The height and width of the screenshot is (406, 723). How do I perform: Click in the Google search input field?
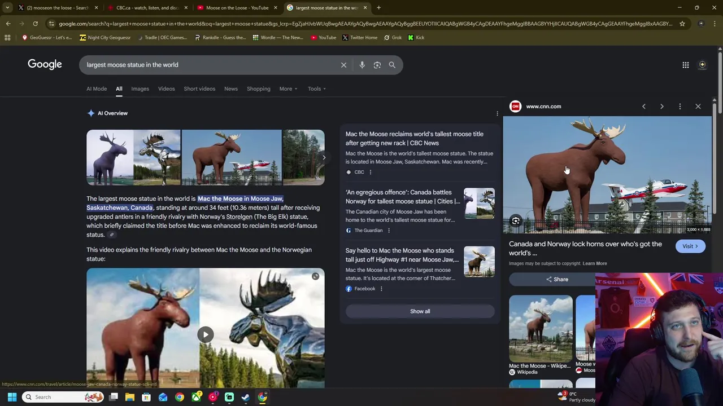point(209,65)
